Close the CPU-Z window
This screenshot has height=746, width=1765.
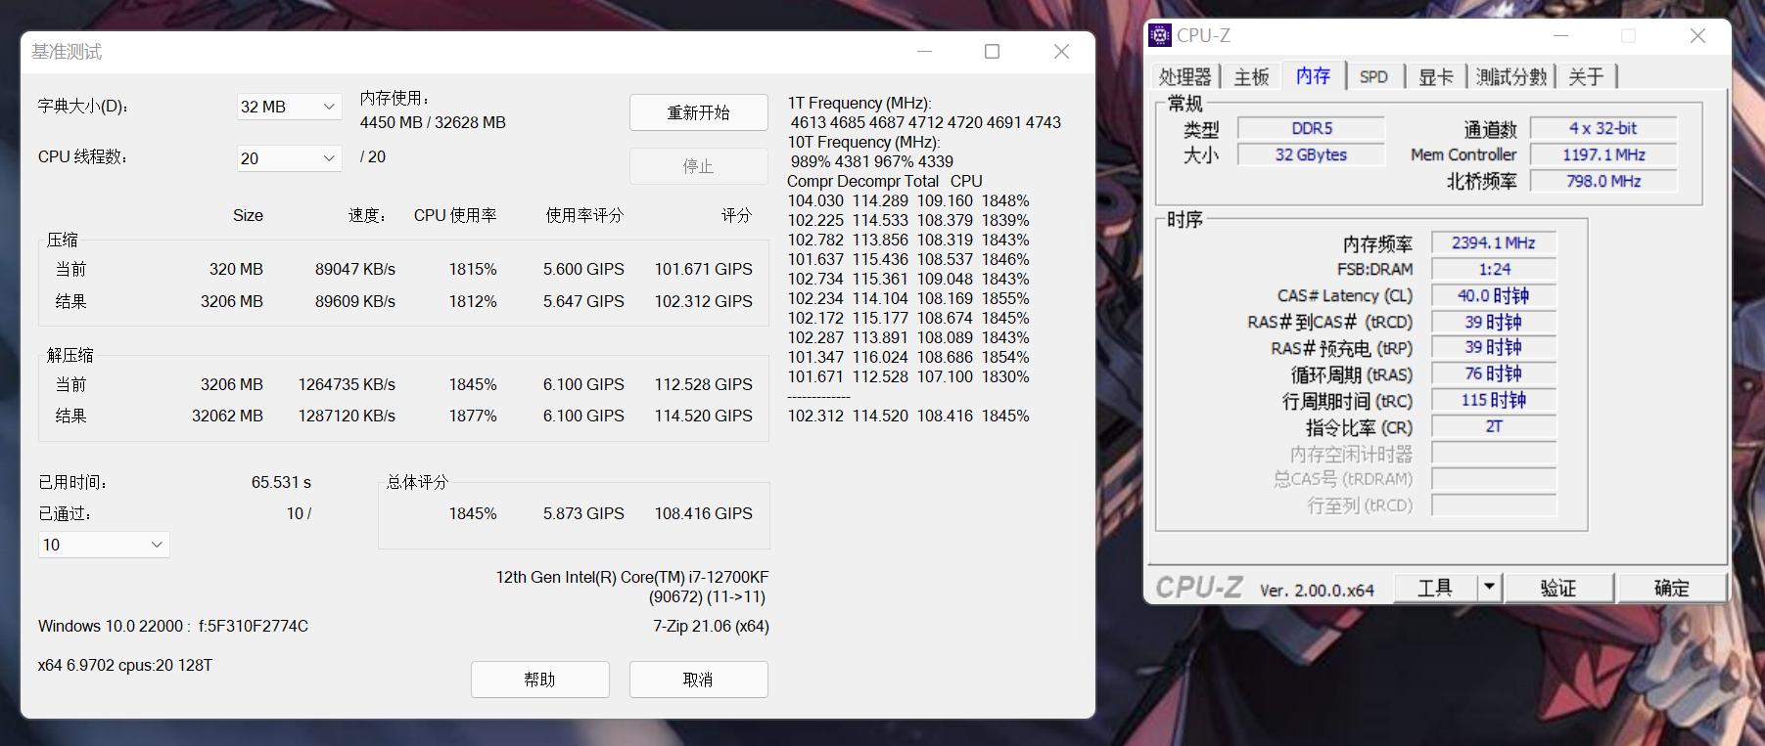point(1697,35)
